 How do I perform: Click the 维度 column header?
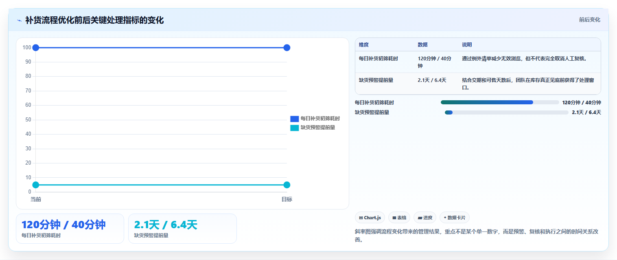[385, 44]
